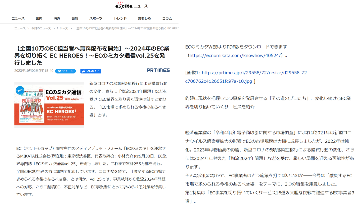The image size is (357, 214).
Task: Go to 今日のニュース in the breadcrumb
Action: coord(41,28)
